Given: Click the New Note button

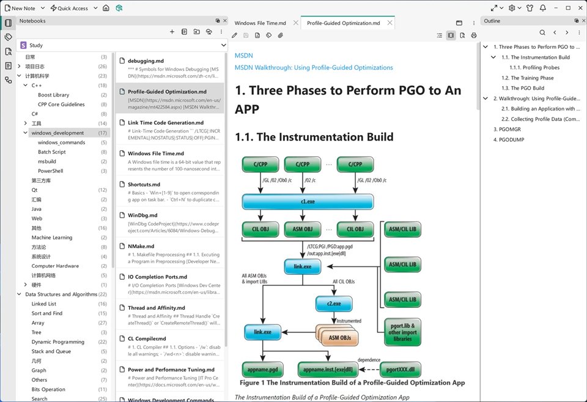Looking at the screenshot, I should (x=20, y=8).
